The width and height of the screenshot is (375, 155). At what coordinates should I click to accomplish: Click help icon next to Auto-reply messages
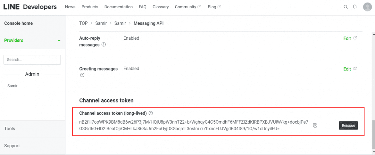pos(104,45)
